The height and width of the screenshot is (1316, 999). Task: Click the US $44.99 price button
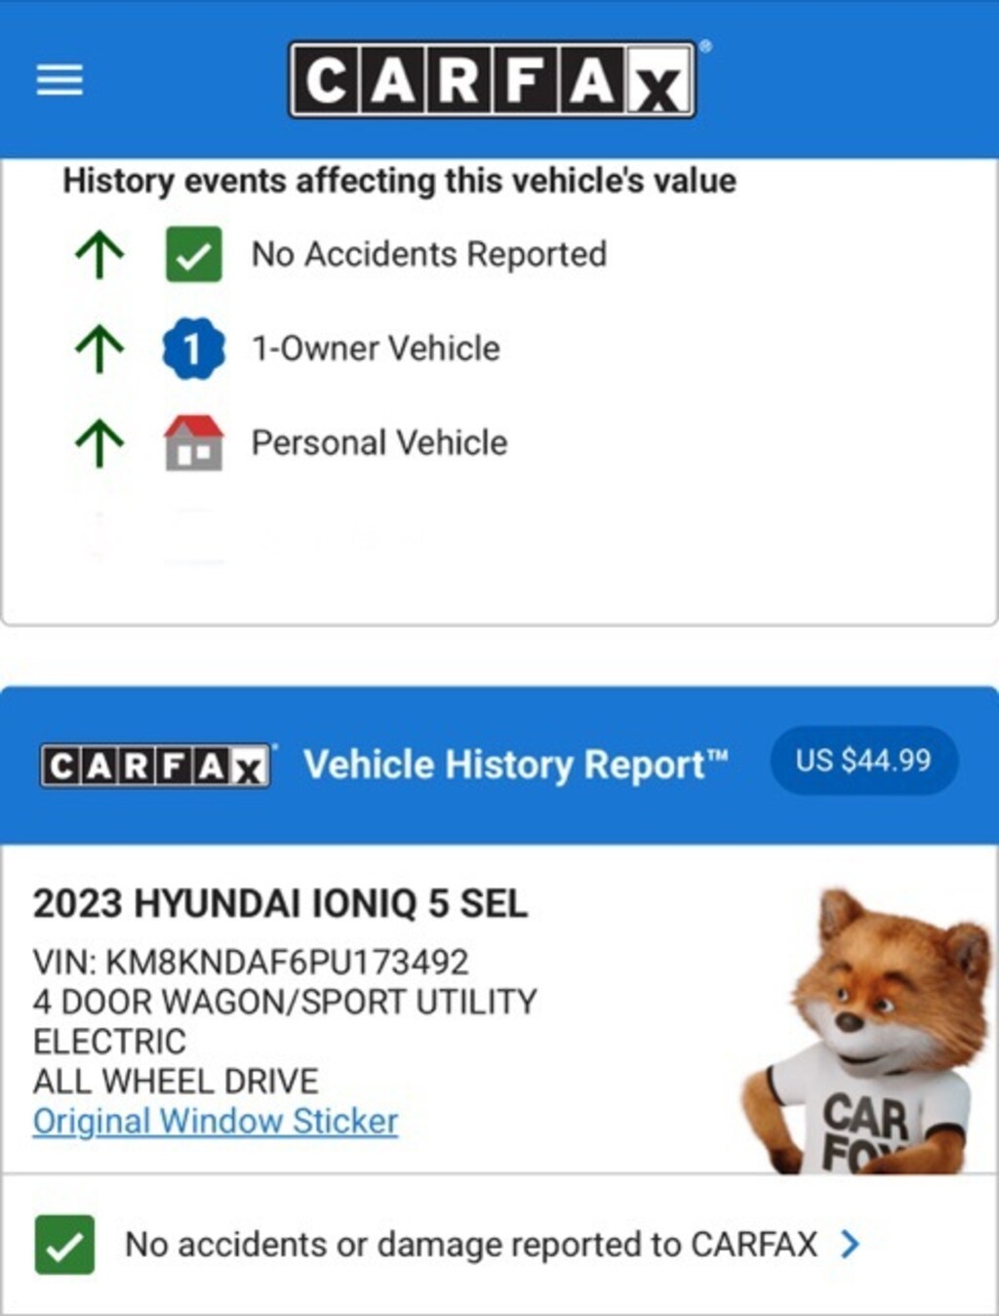point(863,761)
